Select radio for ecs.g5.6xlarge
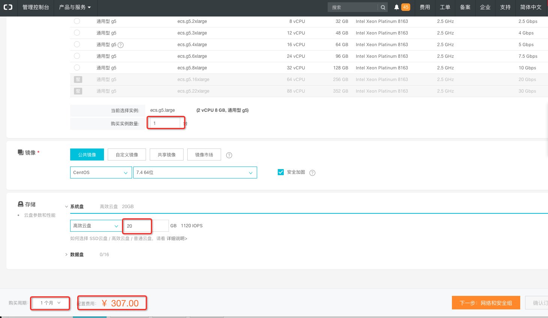The height and width of the screenshot is (318, 548). point(77,56)
